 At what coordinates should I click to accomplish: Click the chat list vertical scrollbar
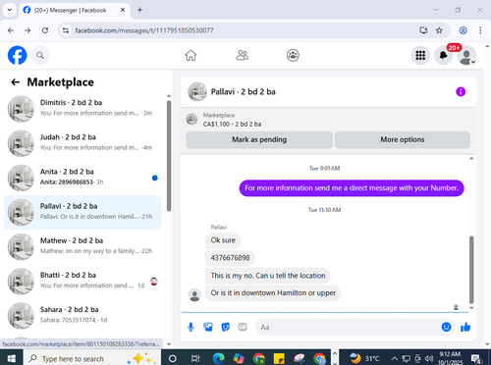pyautogui.click(x=169, y=156)
